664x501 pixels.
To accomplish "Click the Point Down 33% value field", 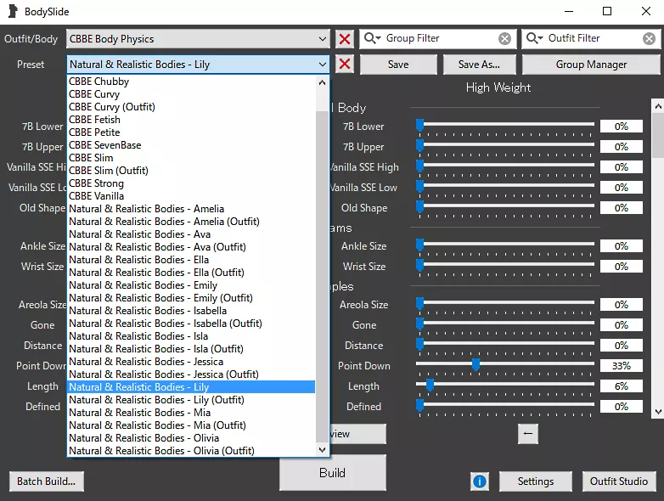I will (x=622, y=365).
